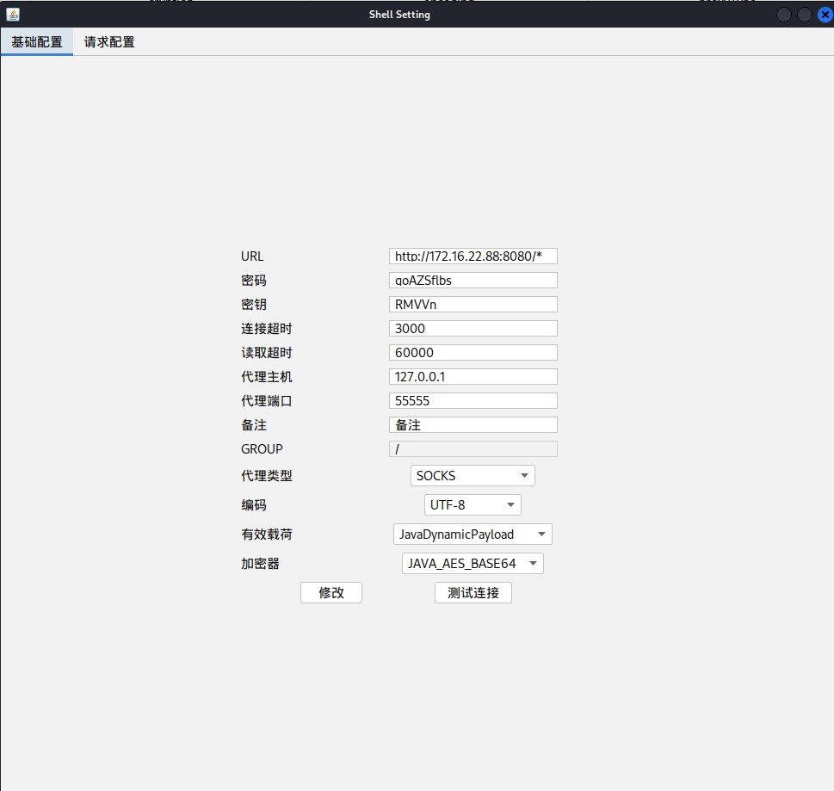Click the 修改 modify button

331,592
